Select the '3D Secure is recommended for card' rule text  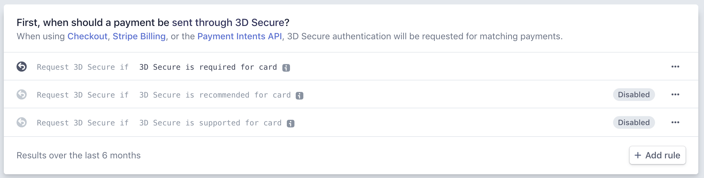[x=215, y=95]
